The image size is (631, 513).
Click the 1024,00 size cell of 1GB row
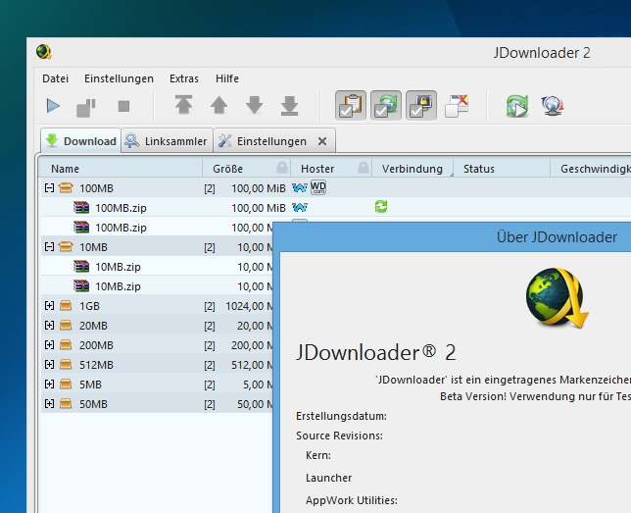point(249,306)
